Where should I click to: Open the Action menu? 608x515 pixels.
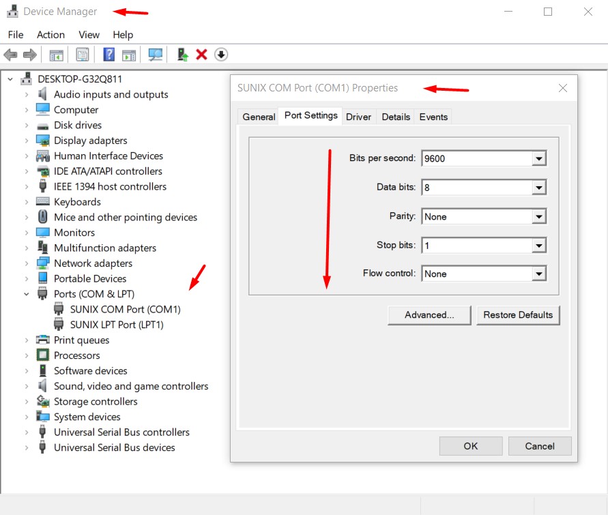50,35
